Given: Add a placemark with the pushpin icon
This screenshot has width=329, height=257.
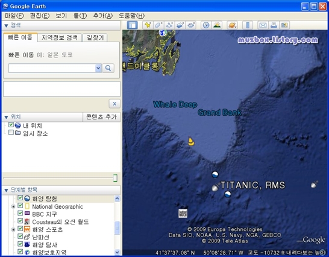Looking at the screenshot, I should 148,25.
